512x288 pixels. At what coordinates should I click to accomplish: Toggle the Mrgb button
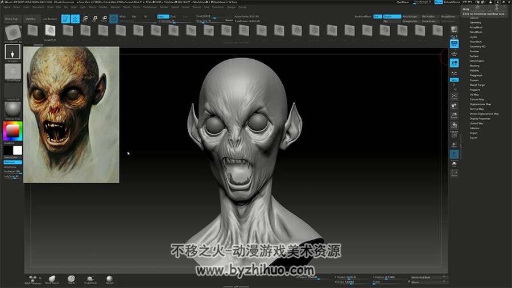point(122,17)
